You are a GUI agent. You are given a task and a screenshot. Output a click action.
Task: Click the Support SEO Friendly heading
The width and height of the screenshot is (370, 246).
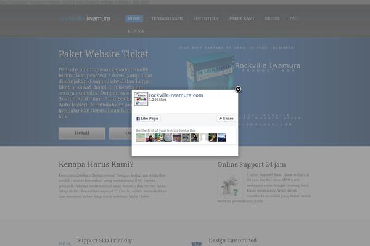coord(104,240)
